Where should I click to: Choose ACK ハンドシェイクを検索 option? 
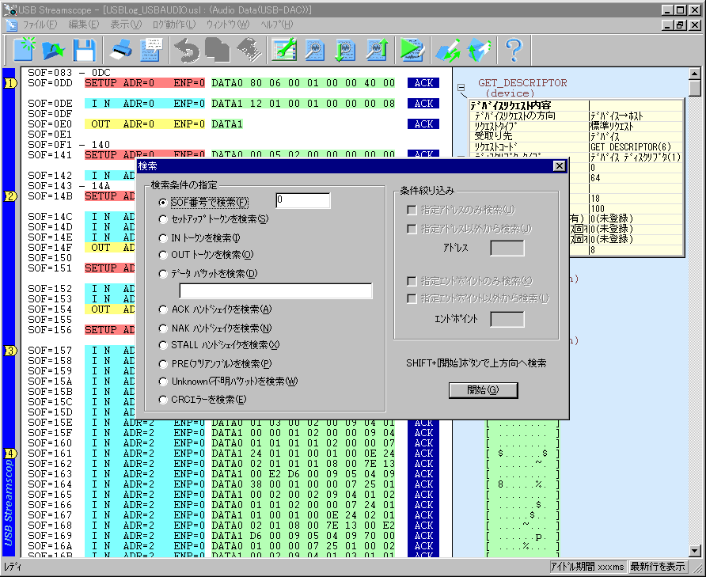[x=163, y=309]
